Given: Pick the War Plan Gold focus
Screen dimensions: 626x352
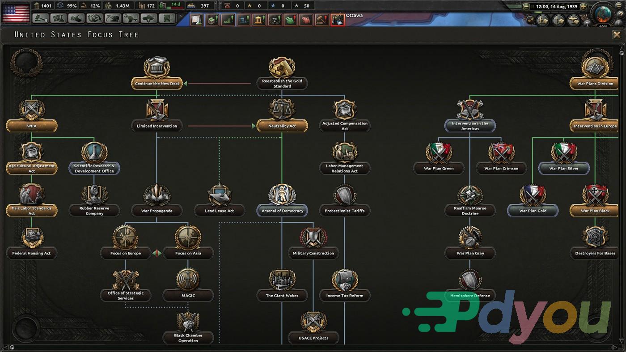Looking at the screenshot, I should pos(532,200).
